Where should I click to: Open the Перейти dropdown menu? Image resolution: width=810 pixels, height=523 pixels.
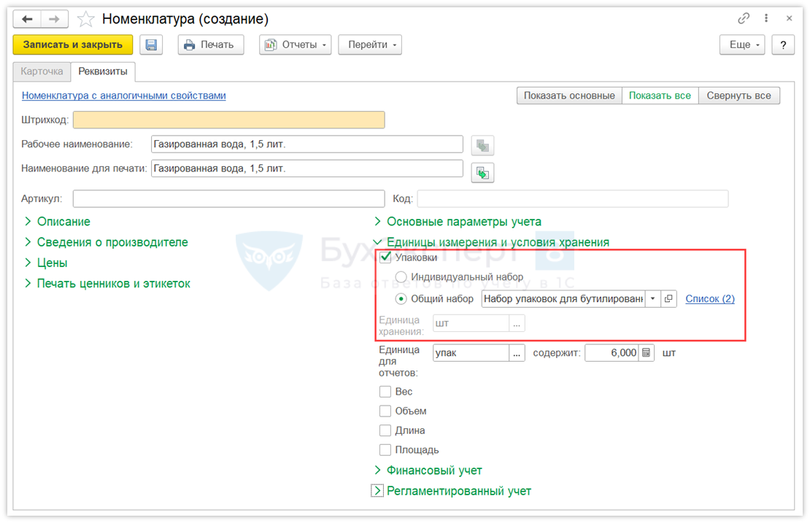click(370, 44)
